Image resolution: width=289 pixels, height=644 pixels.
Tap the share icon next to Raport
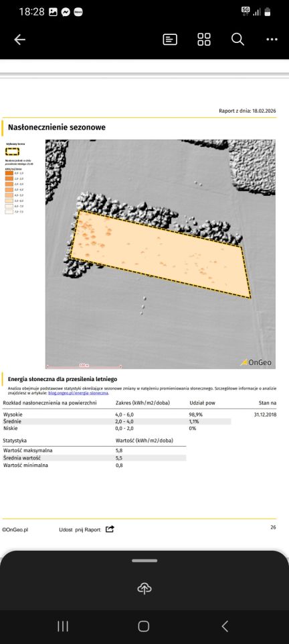point(110,529)
